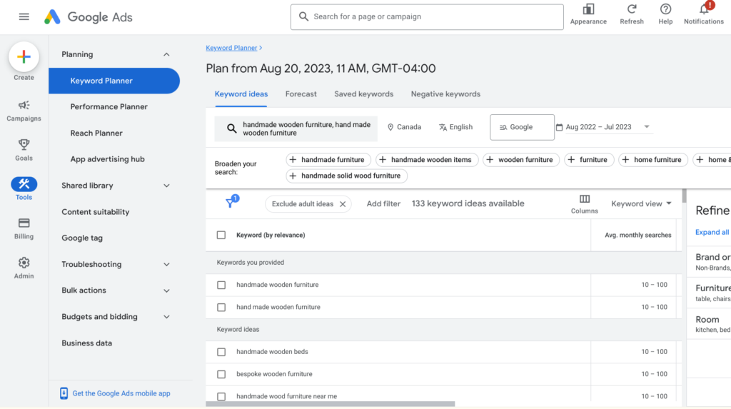Click the Google search network selector
Image resolution: width=731 pixels, height=409 pixels.
pyautogui.click(x=522, y=127)
